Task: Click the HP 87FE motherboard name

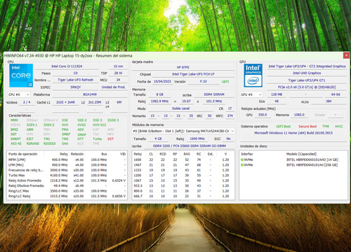Action: pos(183,67)
